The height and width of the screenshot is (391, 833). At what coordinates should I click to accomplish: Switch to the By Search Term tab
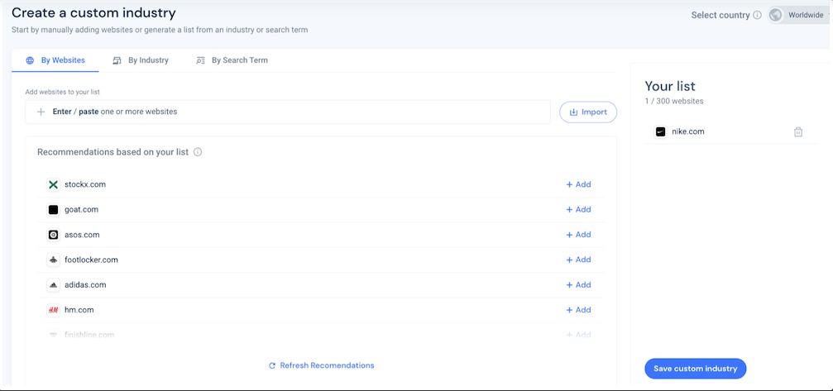click(232, 60)
